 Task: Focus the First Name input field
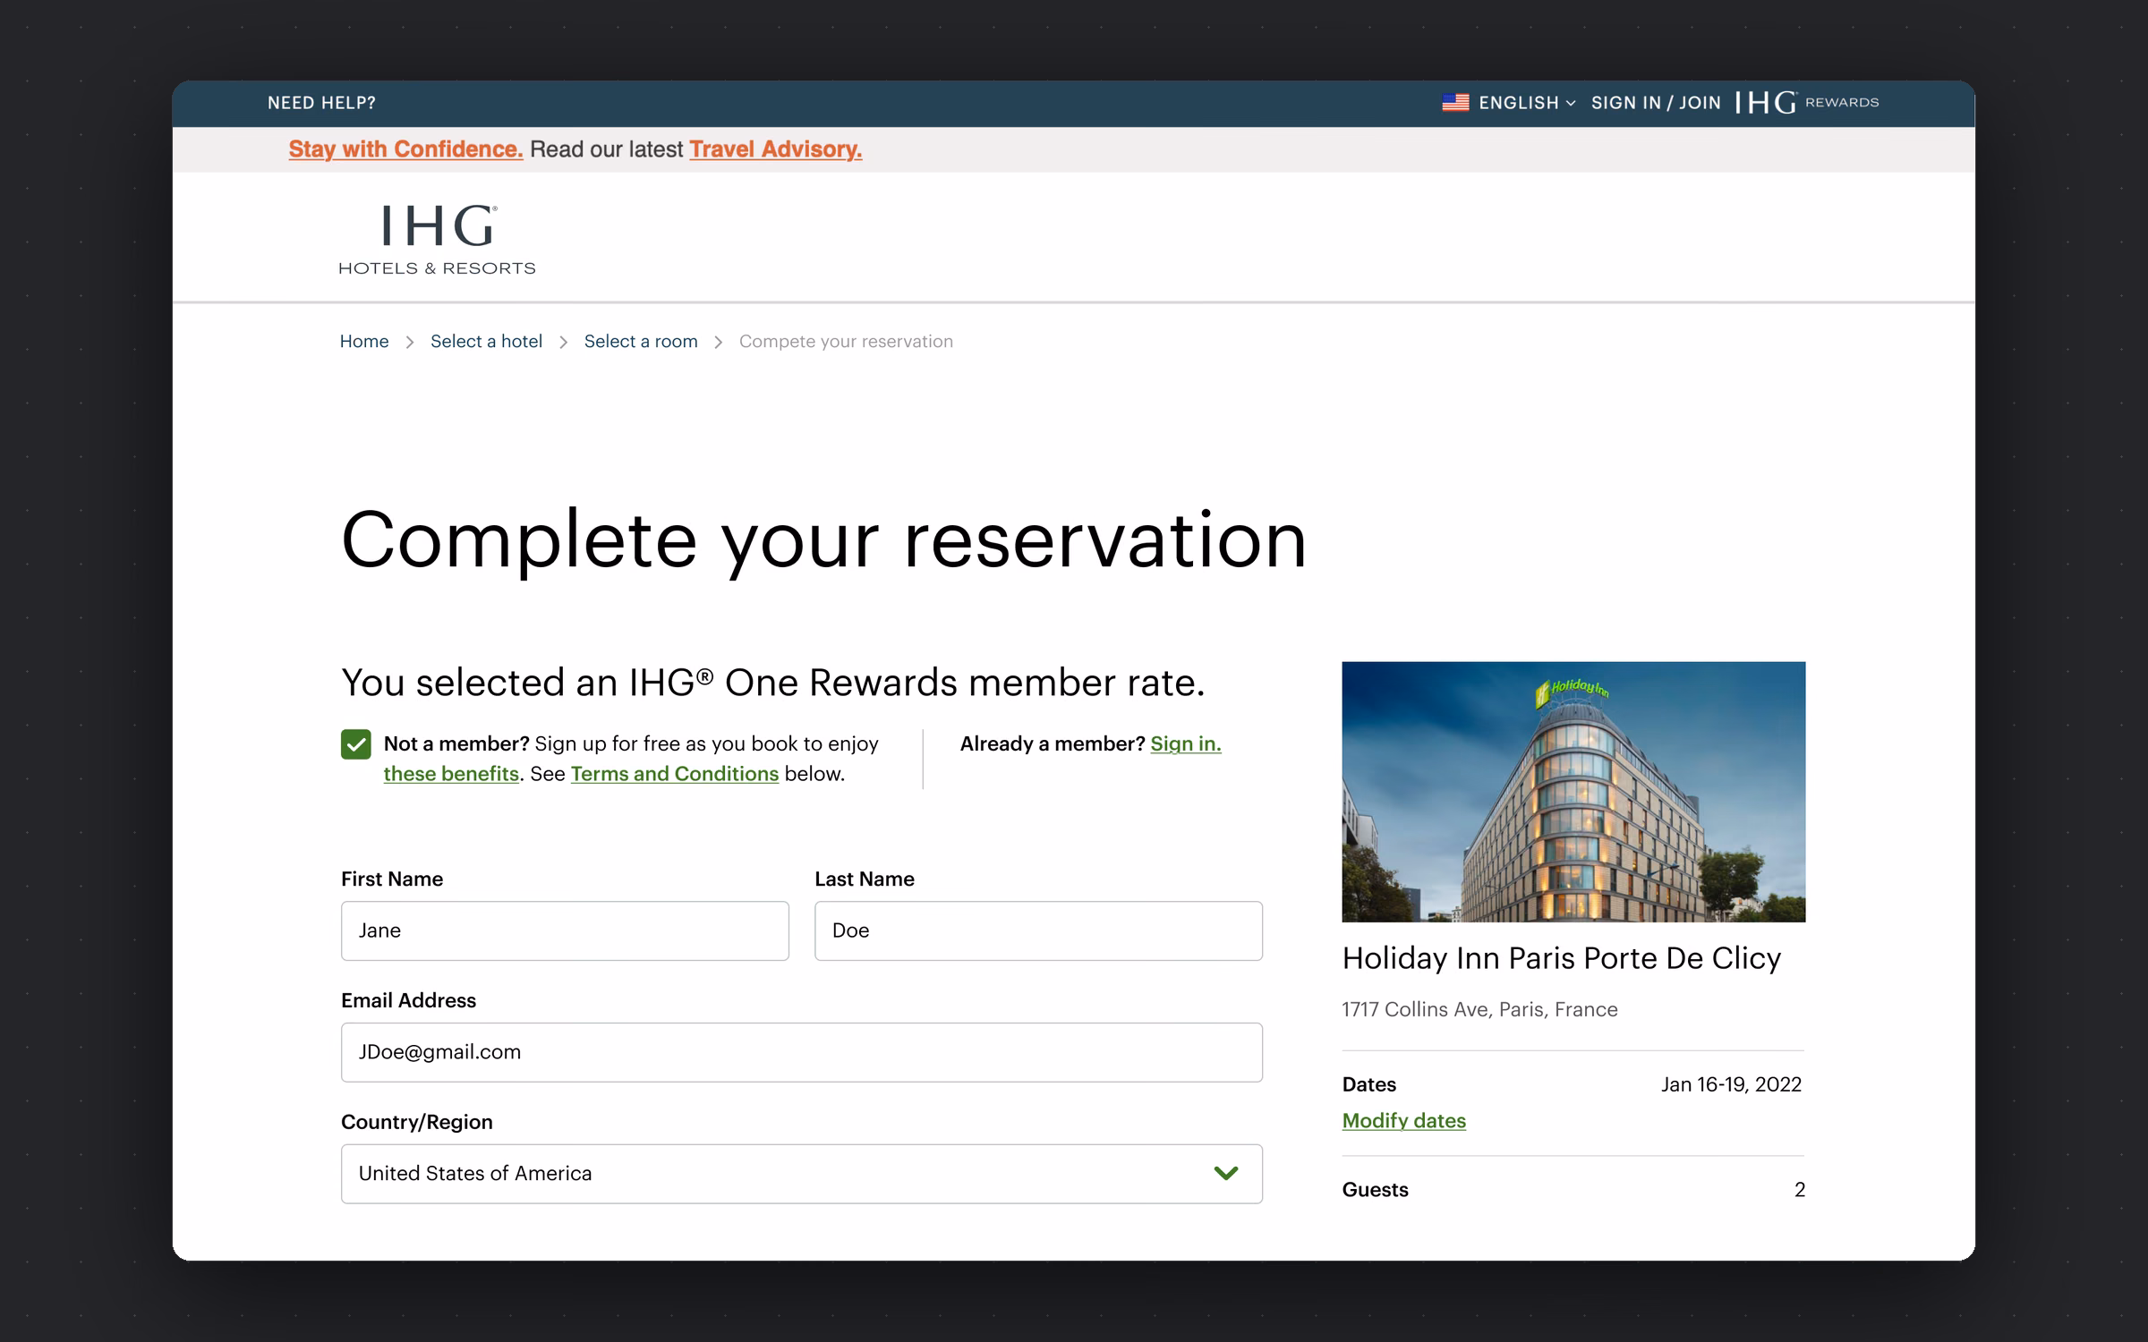[x=565, y=930]
